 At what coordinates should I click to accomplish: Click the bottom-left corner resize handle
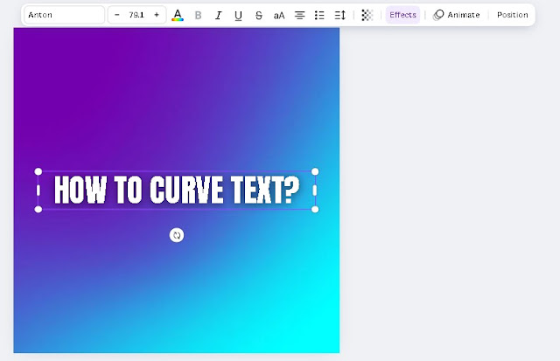tap(38, 210)
